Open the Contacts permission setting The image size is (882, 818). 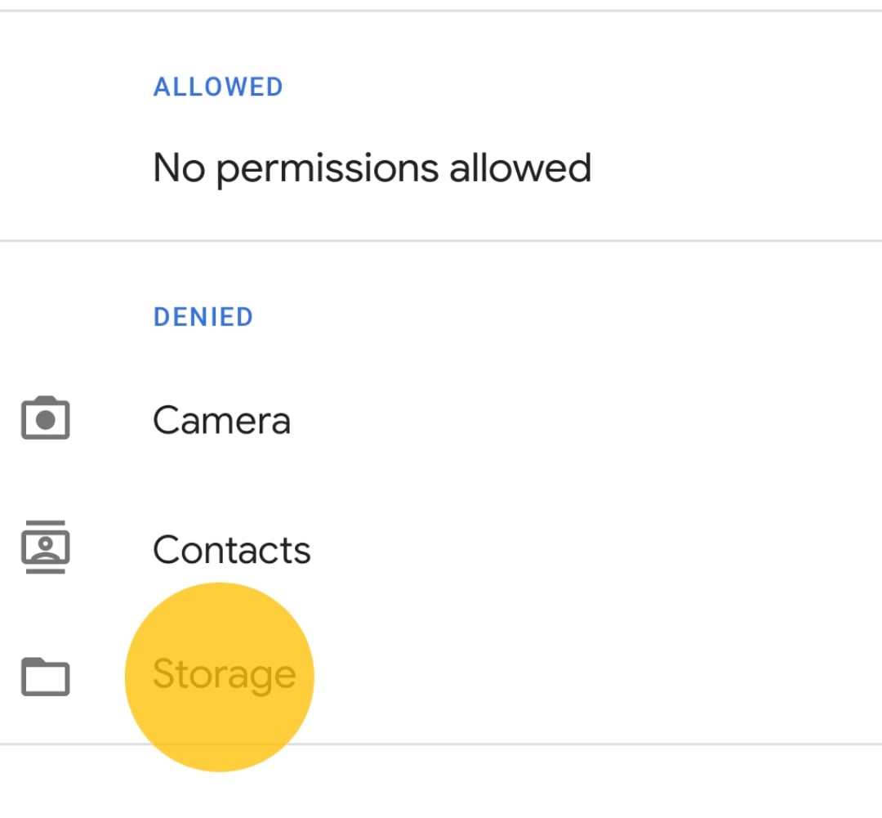pyautogui.click(x=441, y=549)
